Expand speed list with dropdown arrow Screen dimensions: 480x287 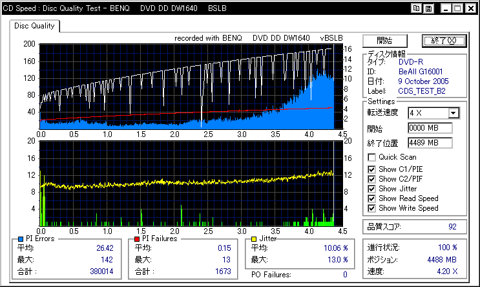click(454, 113)
